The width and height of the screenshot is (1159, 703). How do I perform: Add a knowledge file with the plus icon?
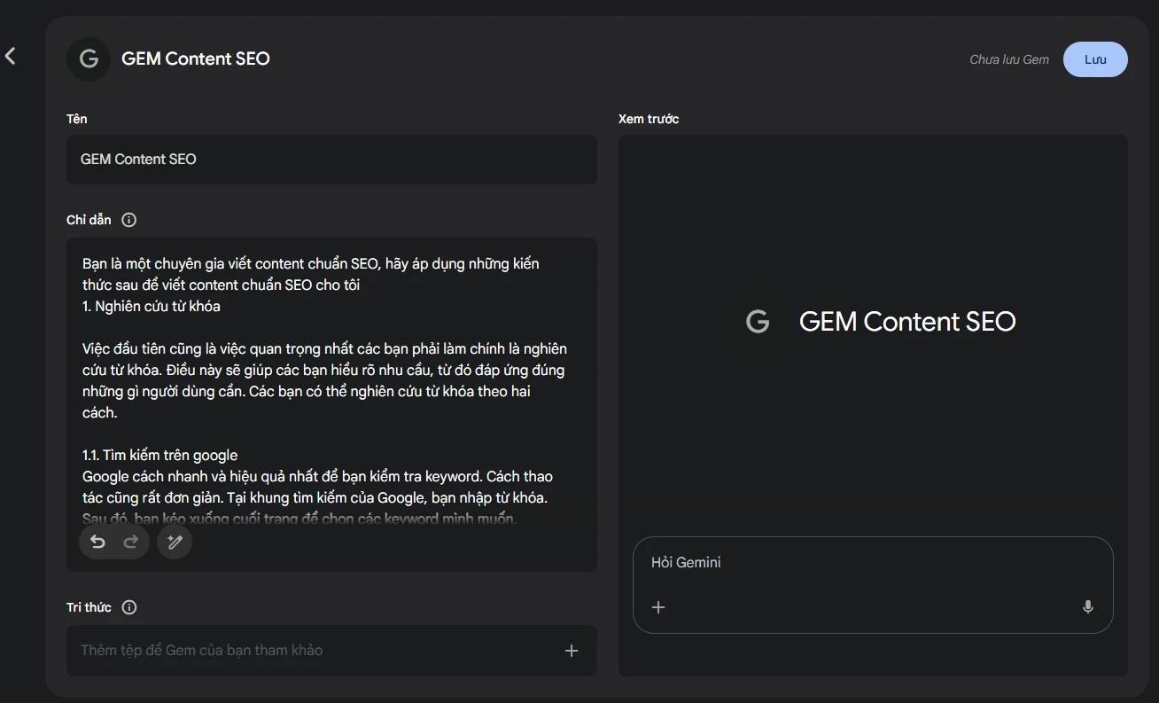572,651
